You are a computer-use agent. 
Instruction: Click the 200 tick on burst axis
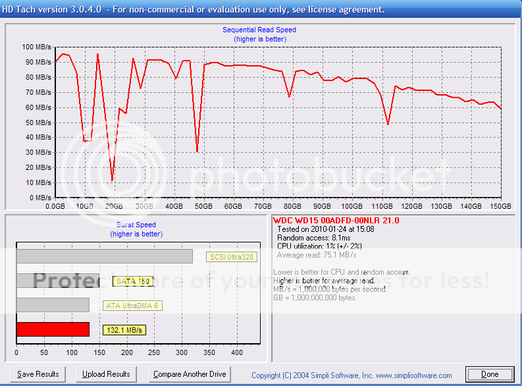tap(127, 352)
